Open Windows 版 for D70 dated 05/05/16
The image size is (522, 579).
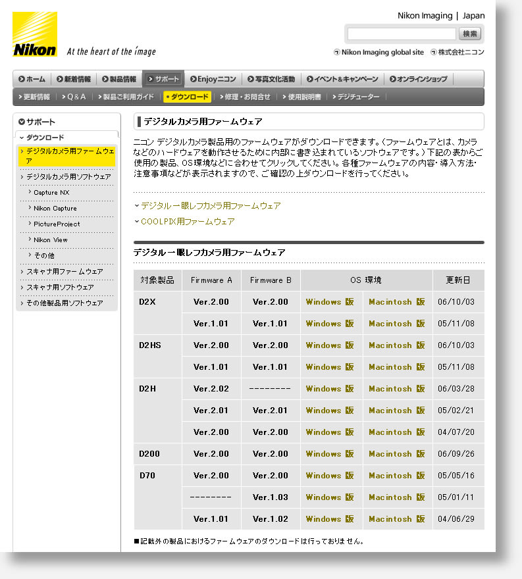tap(330, 476)
